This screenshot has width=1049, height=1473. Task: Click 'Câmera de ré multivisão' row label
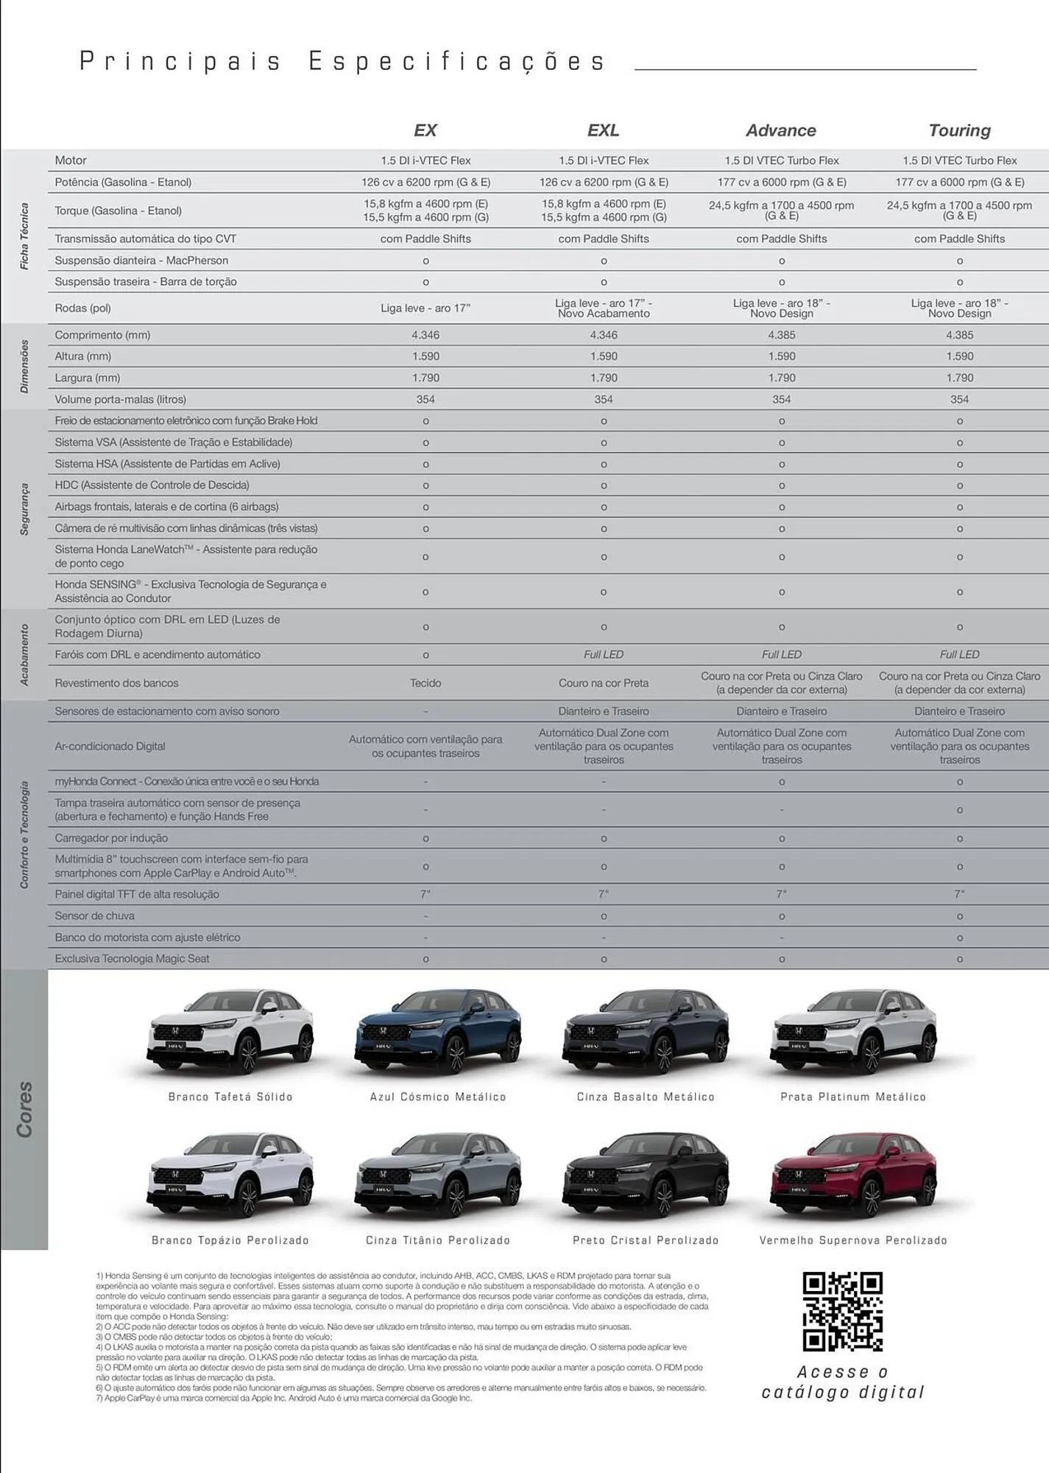[186, 528]
